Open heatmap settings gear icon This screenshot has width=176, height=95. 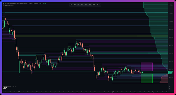point(94,5)
